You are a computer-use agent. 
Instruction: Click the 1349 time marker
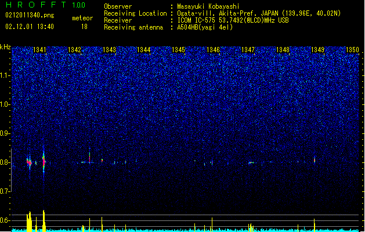coord(317,50)
